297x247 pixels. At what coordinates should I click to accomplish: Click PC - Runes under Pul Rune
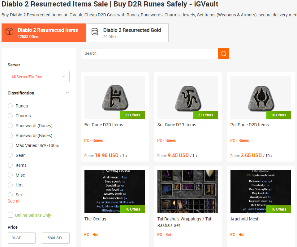239,140
